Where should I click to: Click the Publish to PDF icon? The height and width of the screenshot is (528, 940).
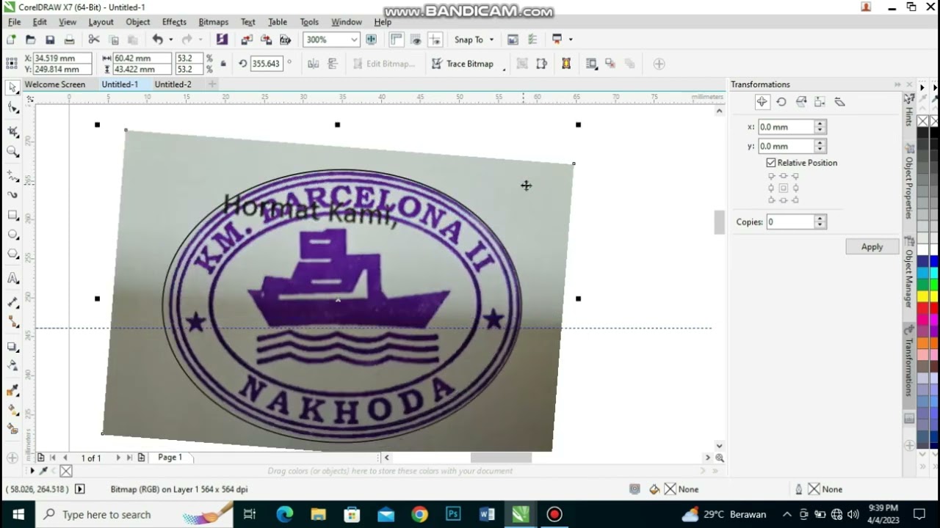point(285,40)
